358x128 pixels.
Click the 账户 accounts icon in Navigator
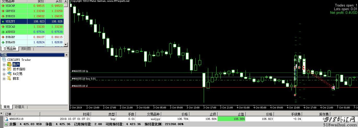[9, 64]
